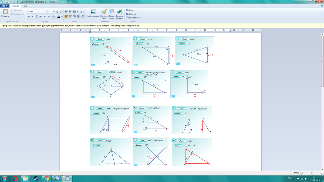The image size is (324, 182).
Task: Open line spacing dropdown
Action: click(82, 12)
